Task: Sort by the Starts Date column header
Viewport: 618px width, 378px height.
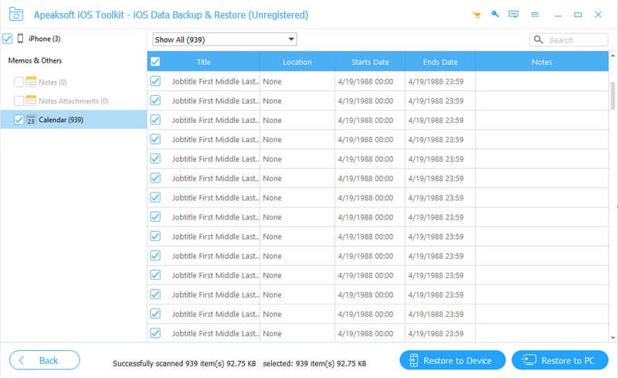Action: point(370,62)
